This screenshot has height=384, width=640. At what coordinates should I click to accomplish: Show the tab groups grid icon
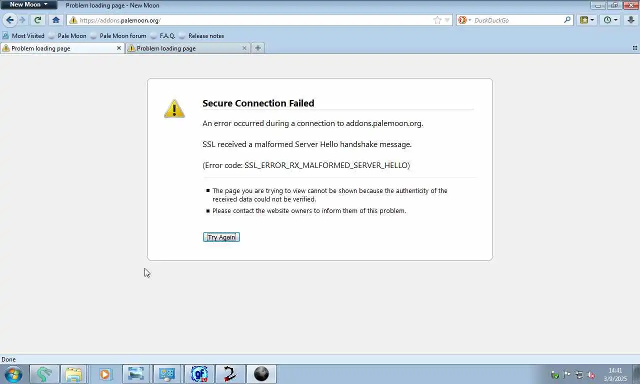point(635,48)
